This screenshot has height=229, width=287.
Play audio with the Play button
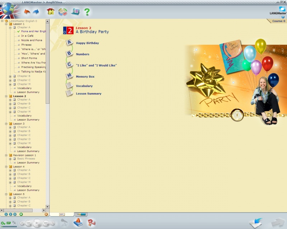click(37, 223)
